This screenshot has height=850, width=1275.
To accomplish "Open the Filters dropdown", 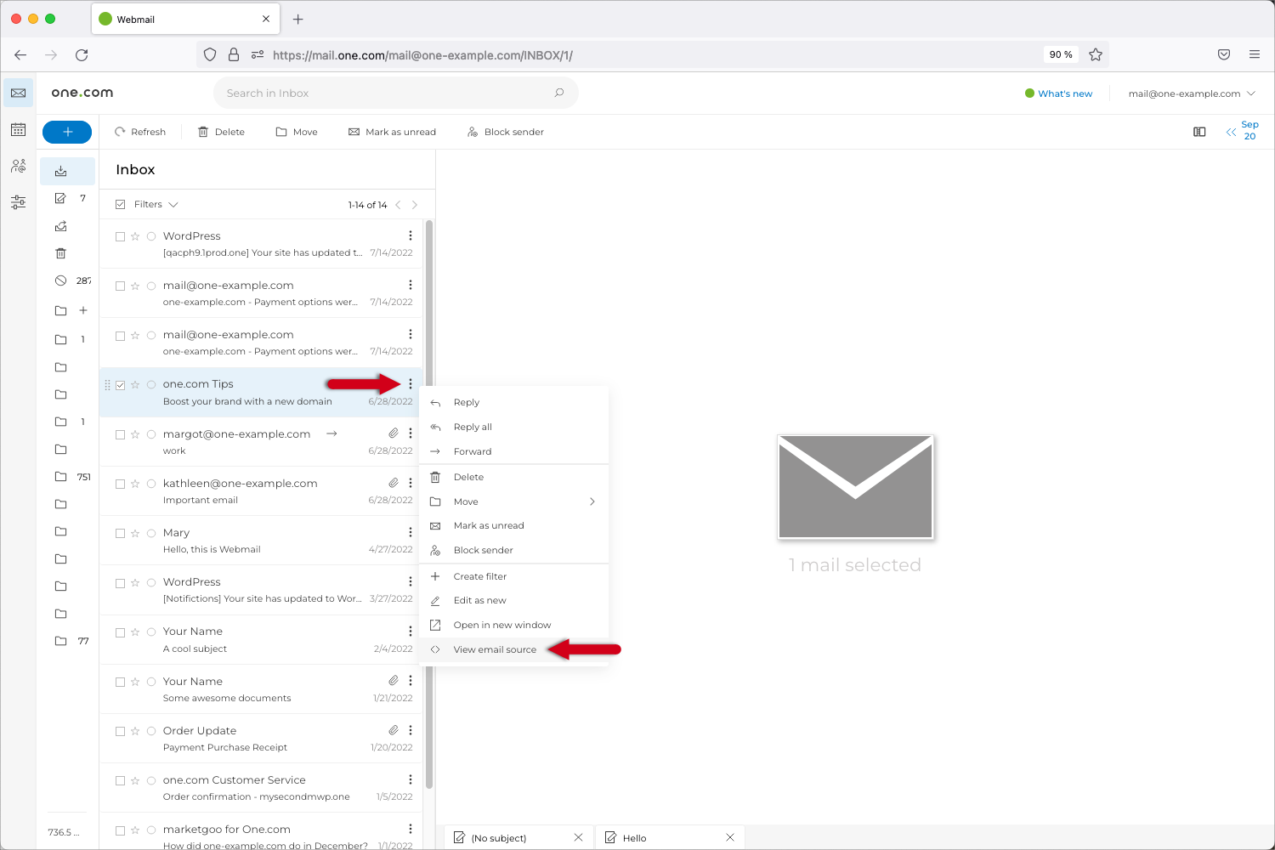I will coord(153,204).
